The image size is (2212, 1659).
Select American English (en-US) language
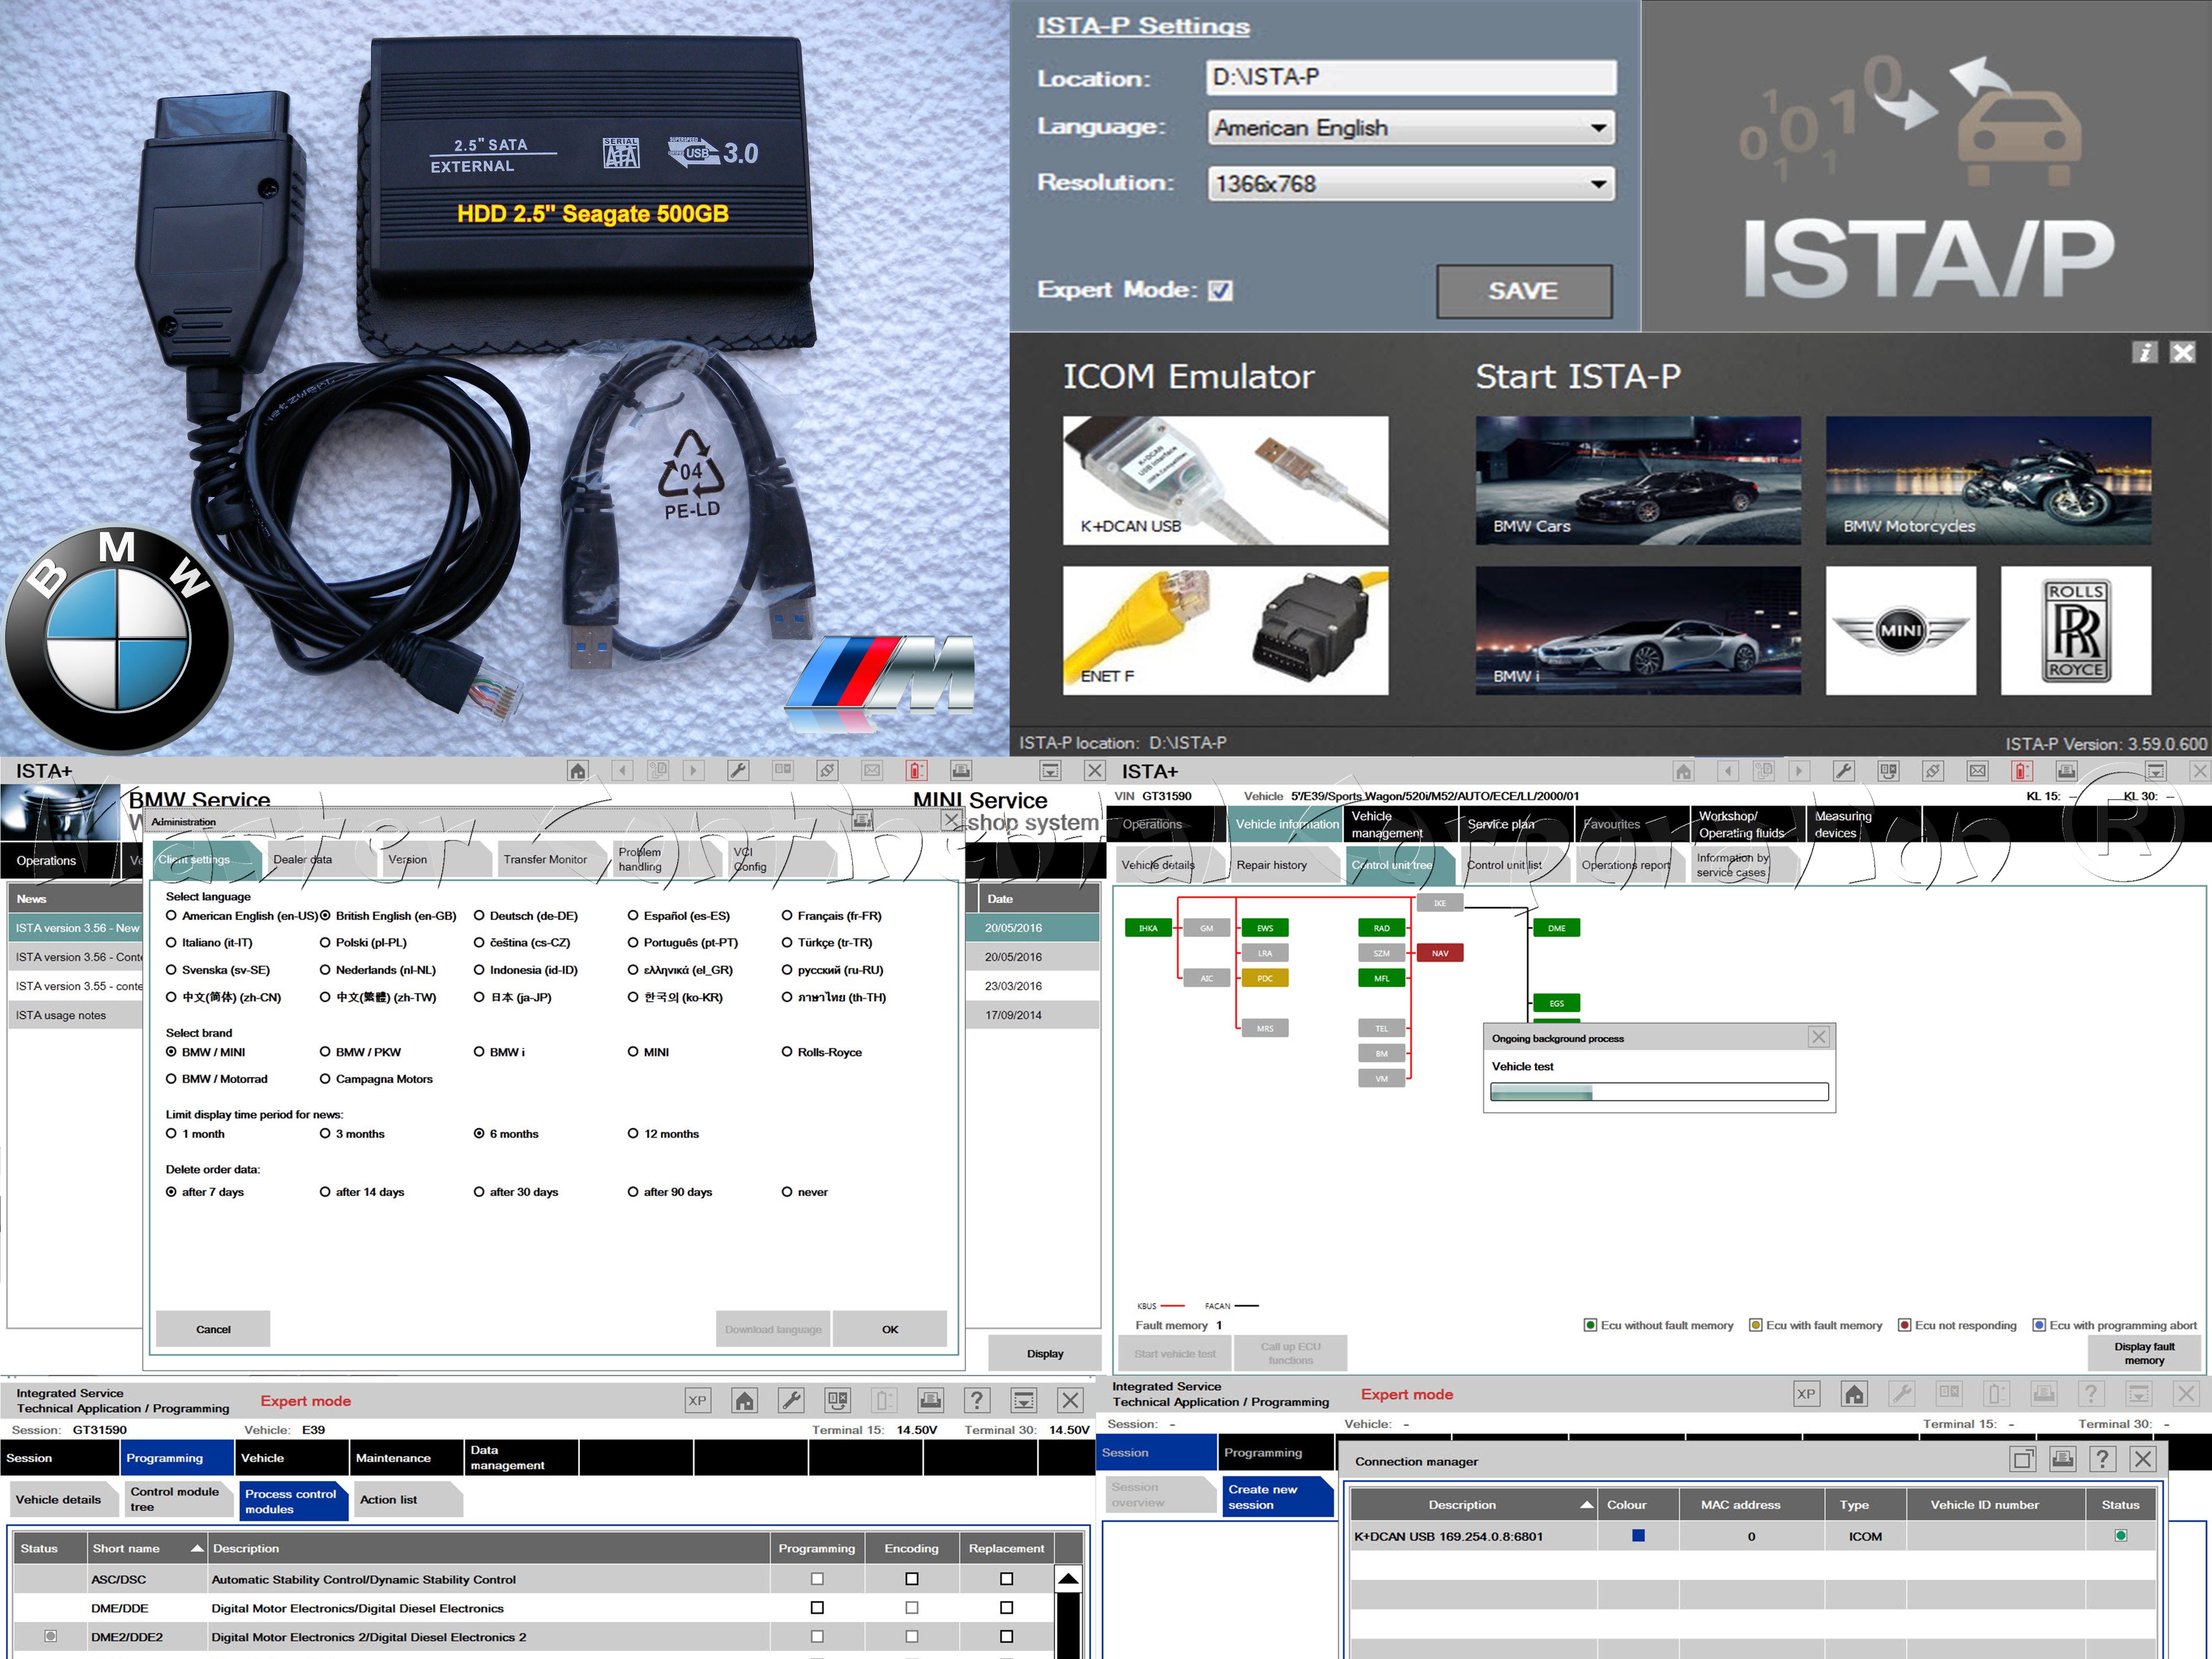point(171,915)
